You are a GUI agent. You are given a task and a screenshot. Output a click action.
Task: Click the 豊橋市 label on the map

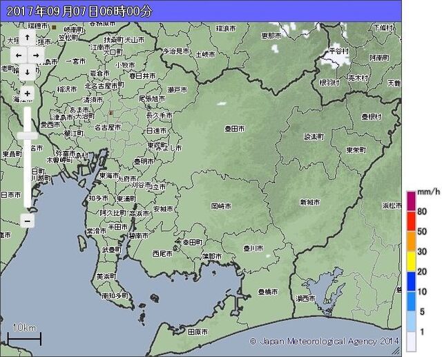click(268, 291)
